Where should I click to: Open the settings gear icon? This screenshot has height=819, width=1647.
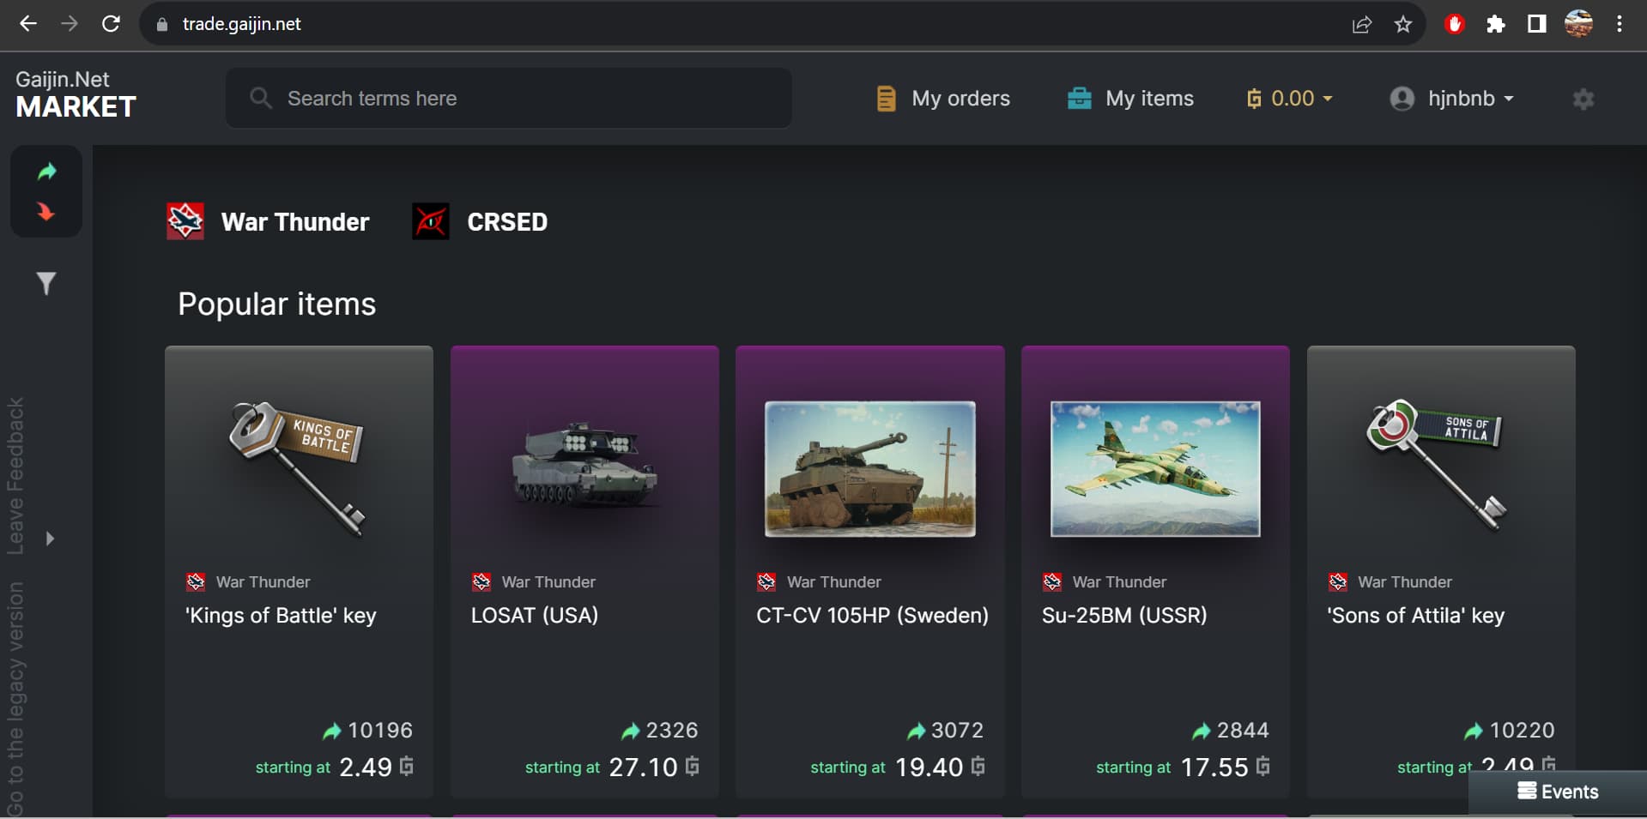[1583, 99]
